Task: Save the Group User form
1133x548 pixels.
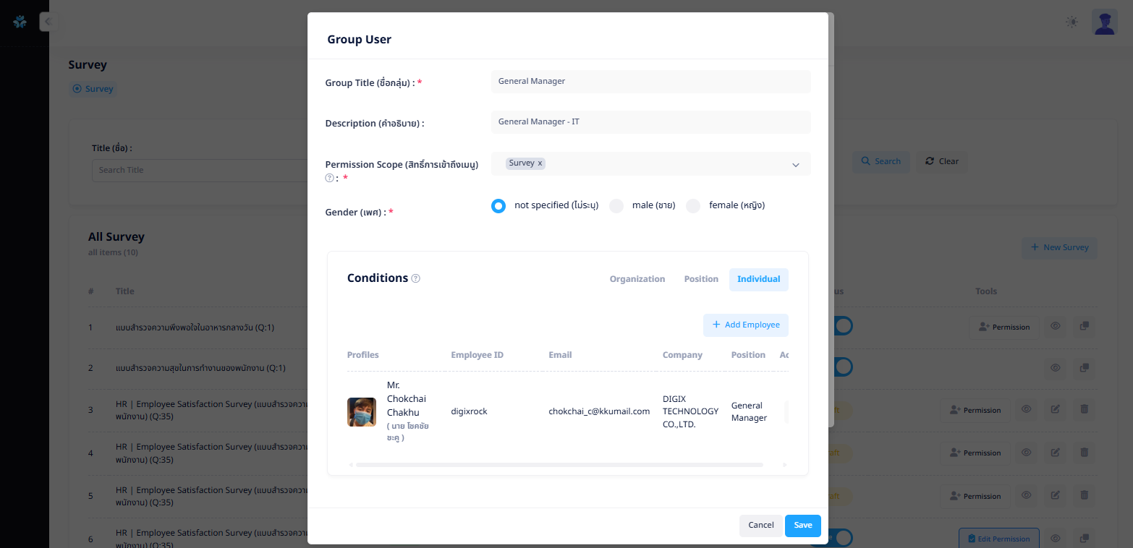Action: (802, 526)
